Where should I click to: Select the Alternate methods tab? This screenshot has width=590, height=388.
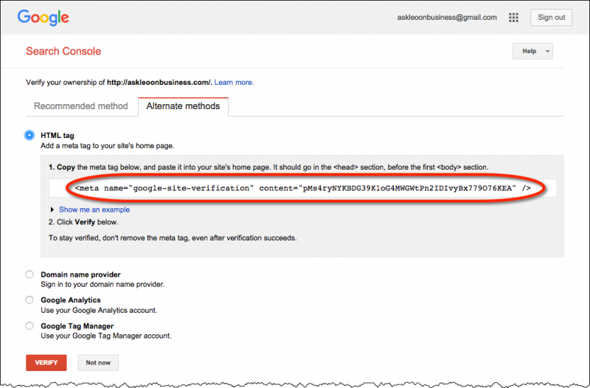tap(183, 106)
